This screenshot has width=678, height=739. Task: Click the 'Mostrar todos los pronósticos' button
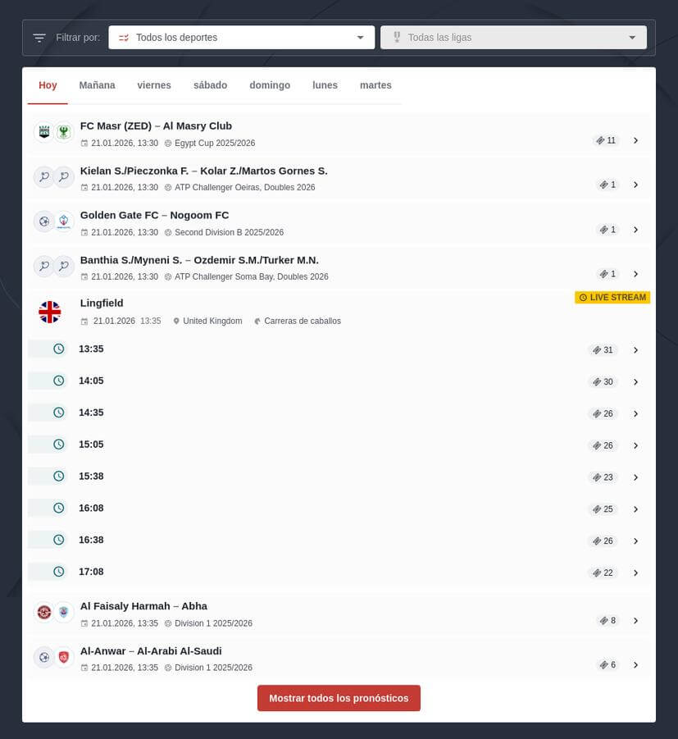click(339, 698)
